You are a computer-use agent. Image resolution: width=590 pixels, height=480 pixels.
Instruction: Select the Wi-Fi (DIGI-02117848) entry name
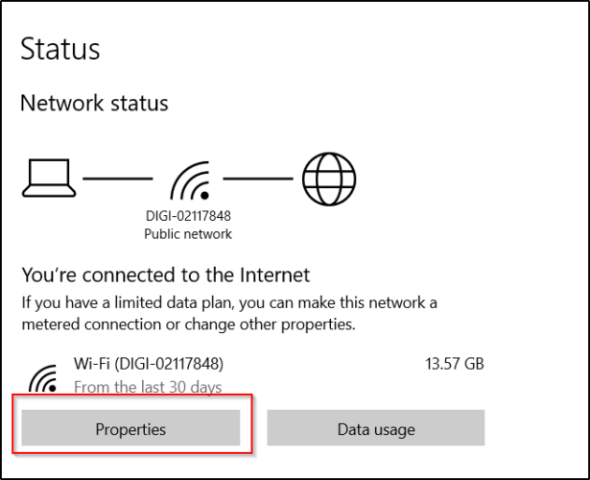149,364
